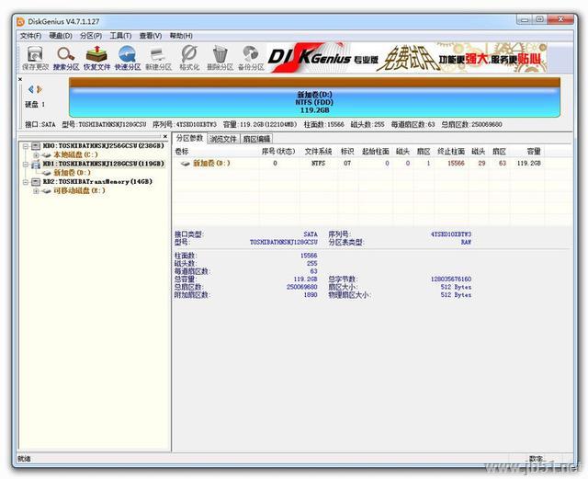Close the DiskGenius window
This screenshot has width=588, height=479.
click(x=561, y=19)
